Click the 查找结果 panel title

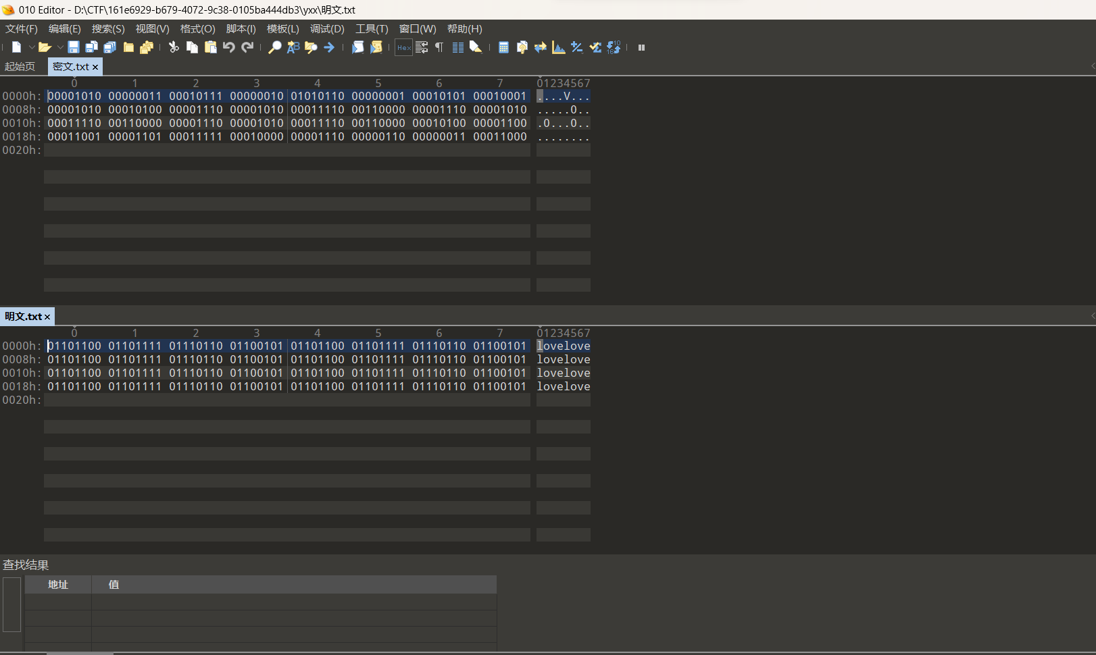click(x=26, y=565)
